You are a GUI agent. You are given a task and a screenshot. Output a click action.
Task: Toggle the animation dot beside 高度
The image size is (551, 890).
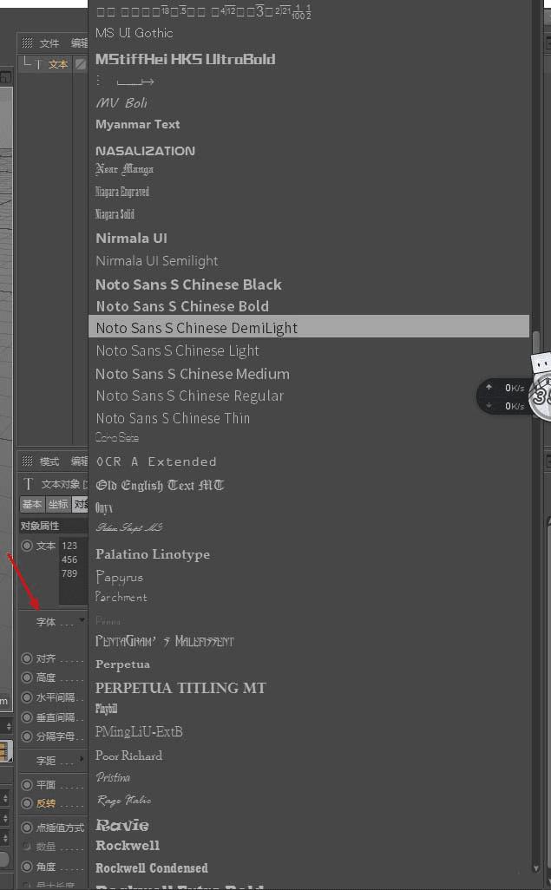click(x=27, y=677)
